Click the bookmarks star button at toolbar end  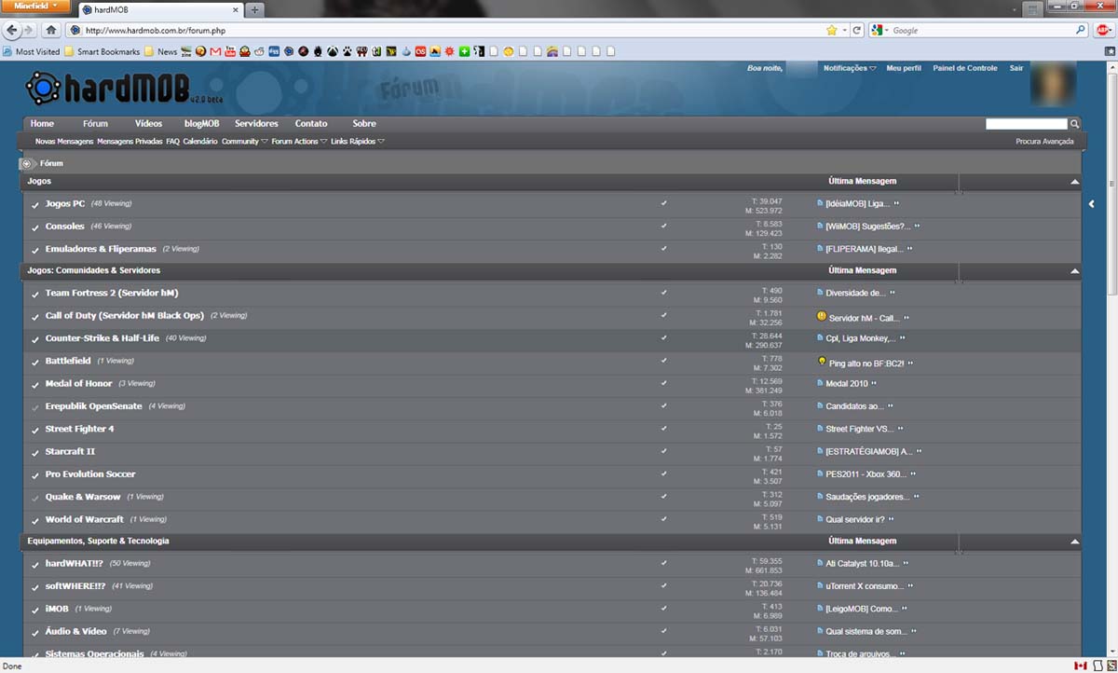(x=1110, y=51)
